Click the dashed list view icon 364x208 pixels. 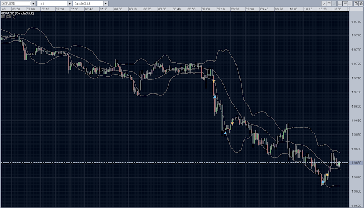345,3
